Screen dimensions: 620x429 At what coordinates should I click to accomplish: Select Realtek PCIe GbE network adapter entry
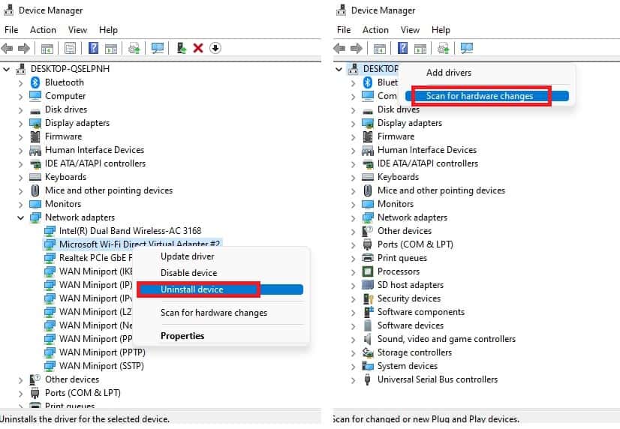pyautogui.click(x=95, y=258)
